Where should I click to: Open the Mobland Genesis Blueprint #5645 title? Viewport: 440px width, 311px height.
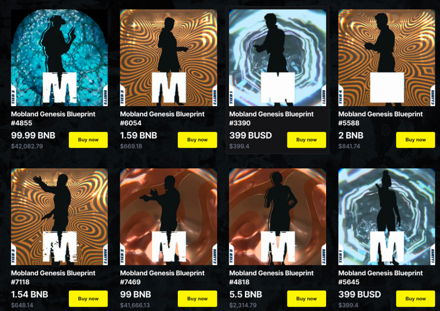[x=381, y=277]
